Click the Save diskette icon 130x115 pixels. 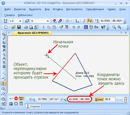[x=19, y=27]
